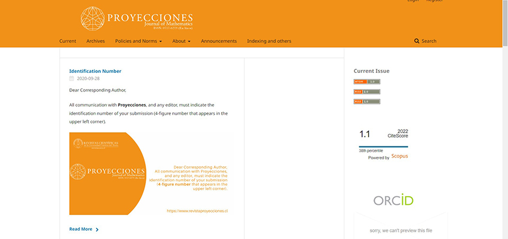
Task: Click the '2022 CiteScore' label
Action: (x=398, y=133)
